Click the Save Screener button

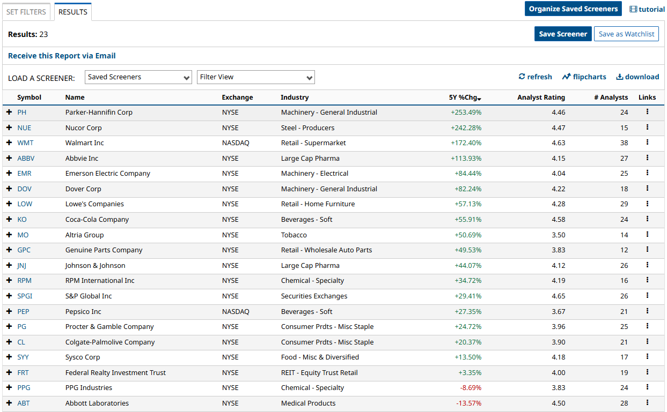(x=563, y=34)
